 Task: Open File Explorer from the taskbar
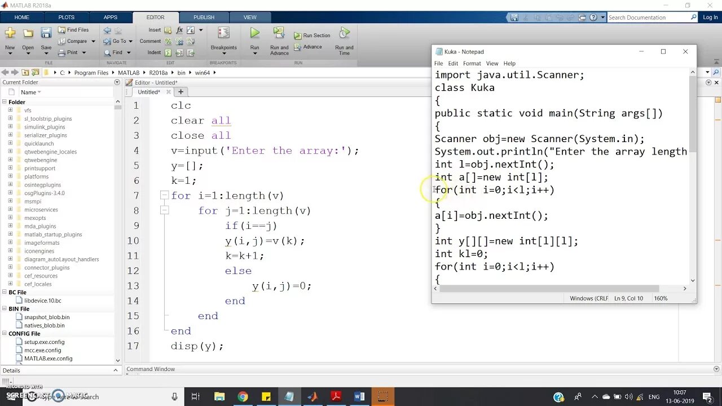point(219,397)
